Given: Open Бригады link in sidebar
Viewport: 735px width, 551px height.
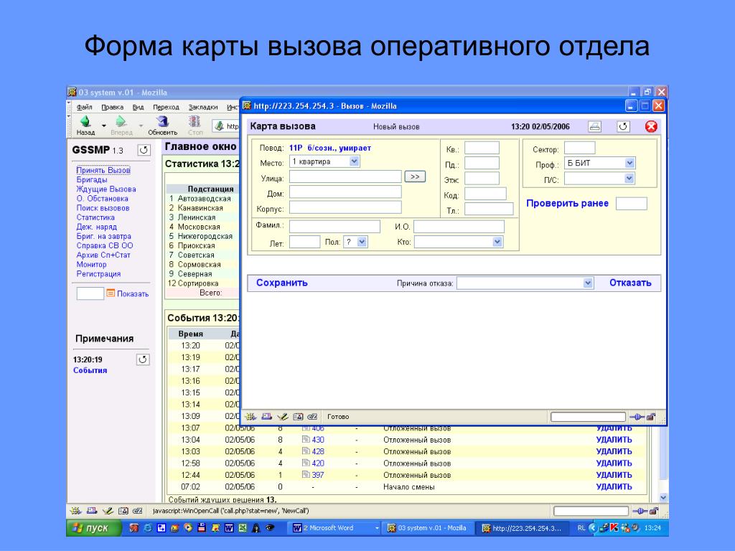Looking at the screenshot, I should [x=91, y=179].
